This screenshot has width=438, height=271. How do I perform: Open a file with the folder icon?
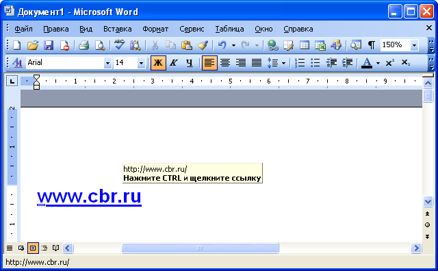pos(33,45)
